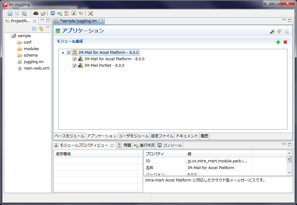Click the *sample/juggling.im editor tab
The image size is (297, 205).
pos(78,21)
